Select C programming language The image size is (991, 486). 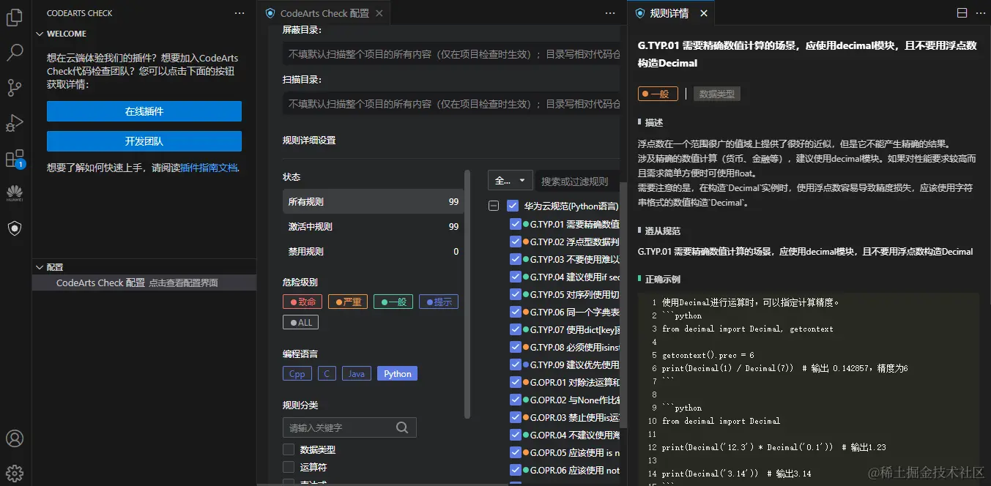(327, 373)
